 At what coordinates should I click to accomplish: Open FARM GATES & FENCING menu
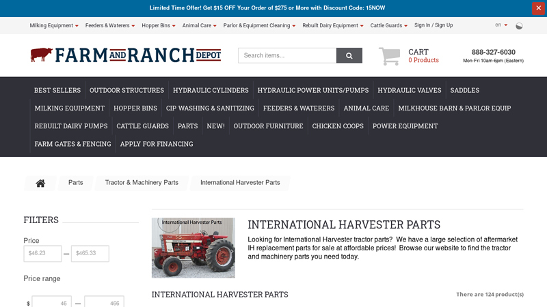click(72, 144)
